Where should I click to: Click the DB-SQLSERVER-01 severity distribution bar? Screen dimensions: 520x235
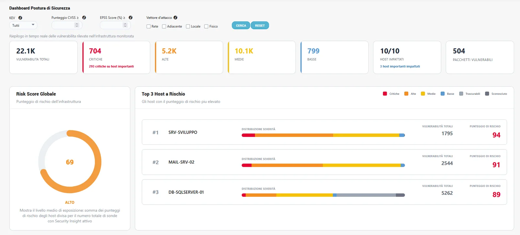[323, 195]
